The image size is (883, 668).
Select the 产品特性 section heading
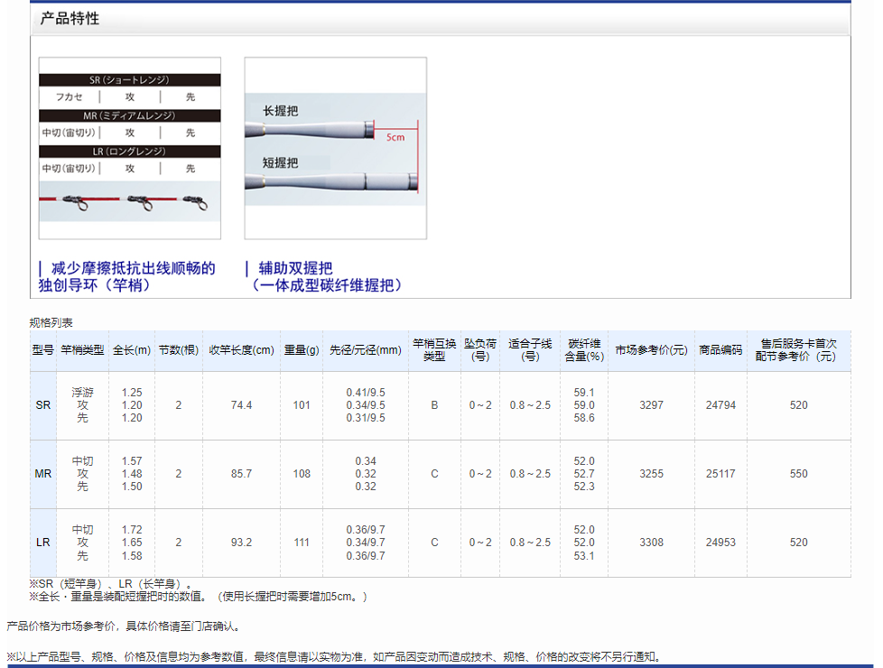70,19
